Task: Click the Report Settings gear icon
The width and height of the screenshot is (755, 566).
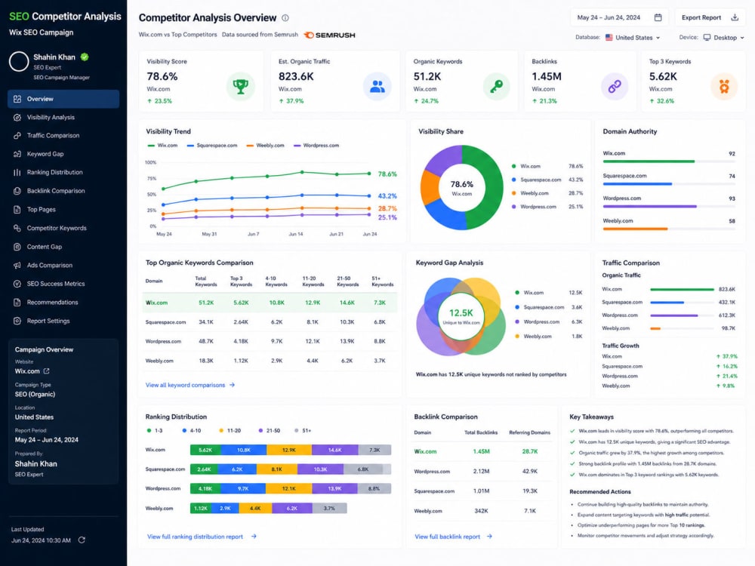Action: (x=17, y=321)
